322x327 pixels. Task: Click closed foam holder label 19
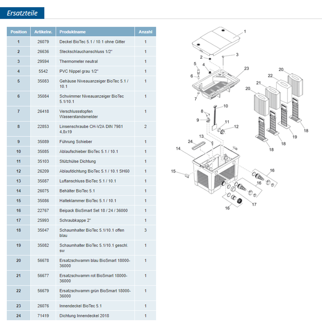coord(294,137)
